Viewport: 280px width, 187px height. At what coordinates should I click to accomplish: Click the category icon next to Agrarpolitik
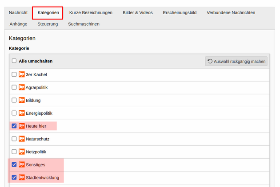pyautogui.click(x=22, y=87)
